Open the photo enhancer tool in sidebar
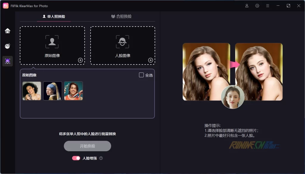305x174 pixels. point(7,46)
